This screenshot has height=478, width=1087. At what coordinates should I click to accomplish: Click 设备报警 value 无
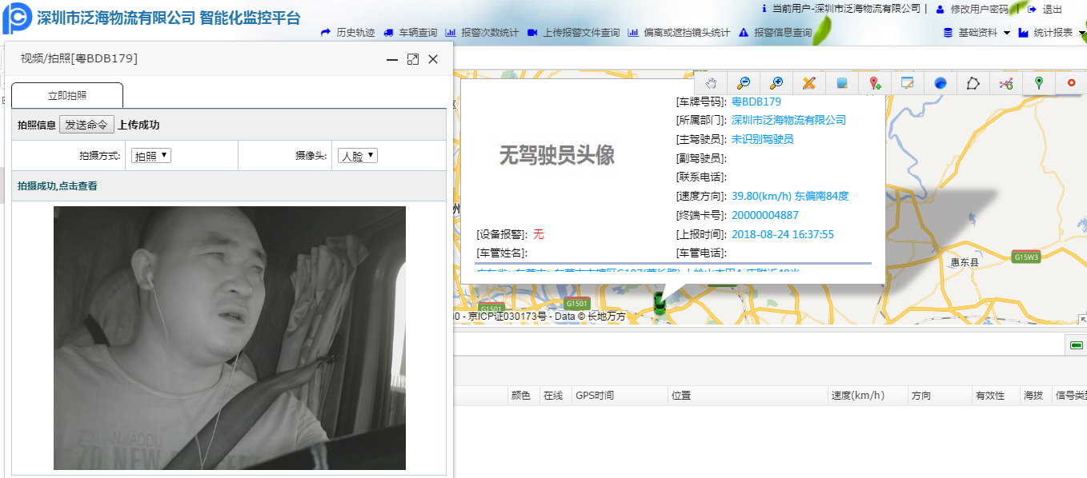click(539, 234)
